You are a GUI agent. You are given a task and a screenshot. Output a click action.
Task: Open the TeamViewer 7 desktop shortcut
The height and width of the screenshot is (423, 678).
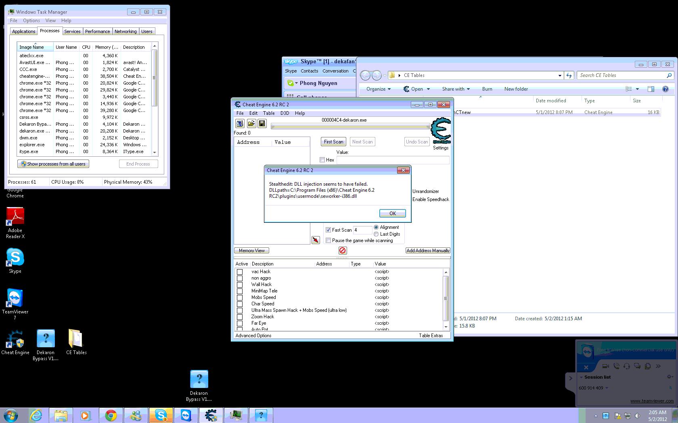pyautogui.click(x=15, y=304)
